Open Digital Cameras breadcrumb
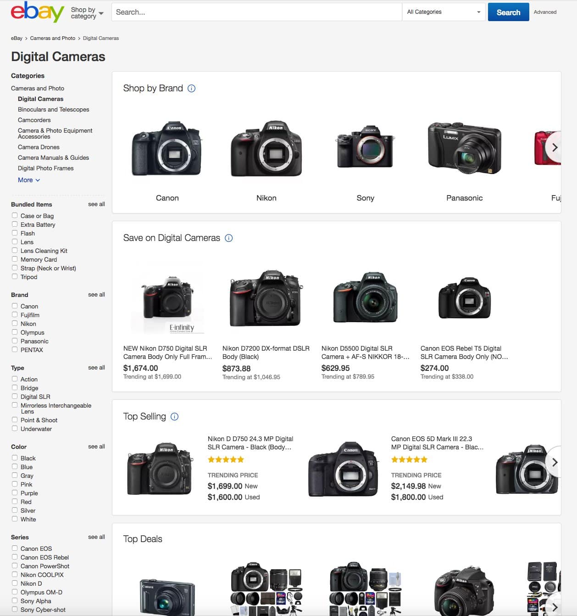Viewport: 577px width, 616px height. click(x=101, y=39)
